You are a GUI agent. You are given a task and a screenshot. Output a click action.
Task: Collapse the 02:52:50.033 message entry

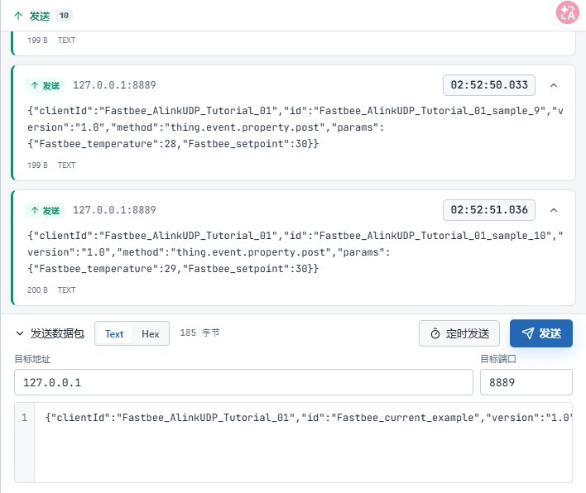(x=554, y=85)
